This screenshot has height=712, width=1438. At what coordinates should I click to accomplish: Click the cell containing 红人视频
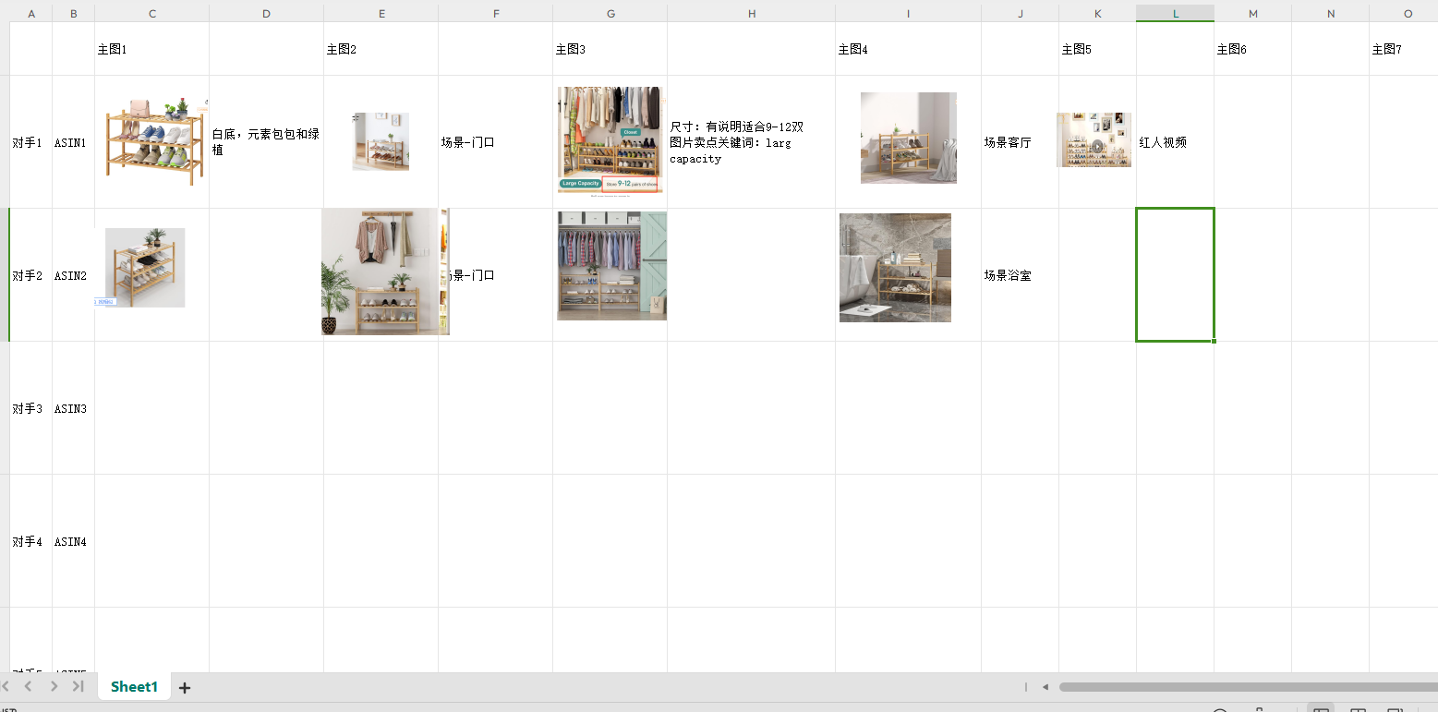pyautogui.click(x=1175, y=142)
